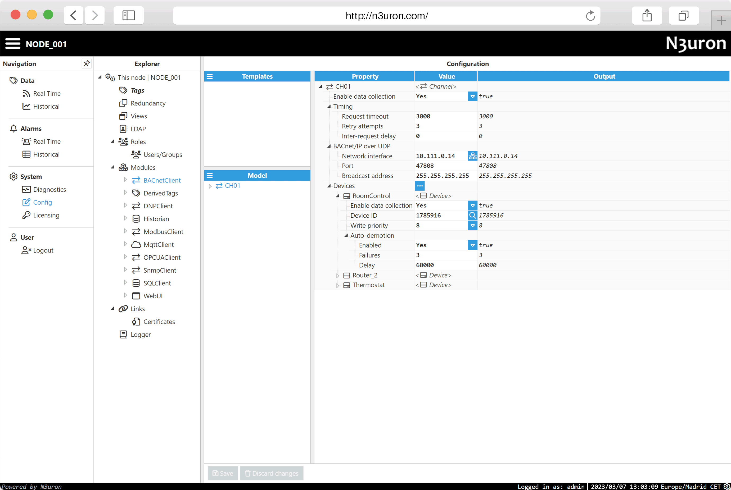731x490 pixels.
Task: Click the Network interface selector icon
Action: pos(472,156)
